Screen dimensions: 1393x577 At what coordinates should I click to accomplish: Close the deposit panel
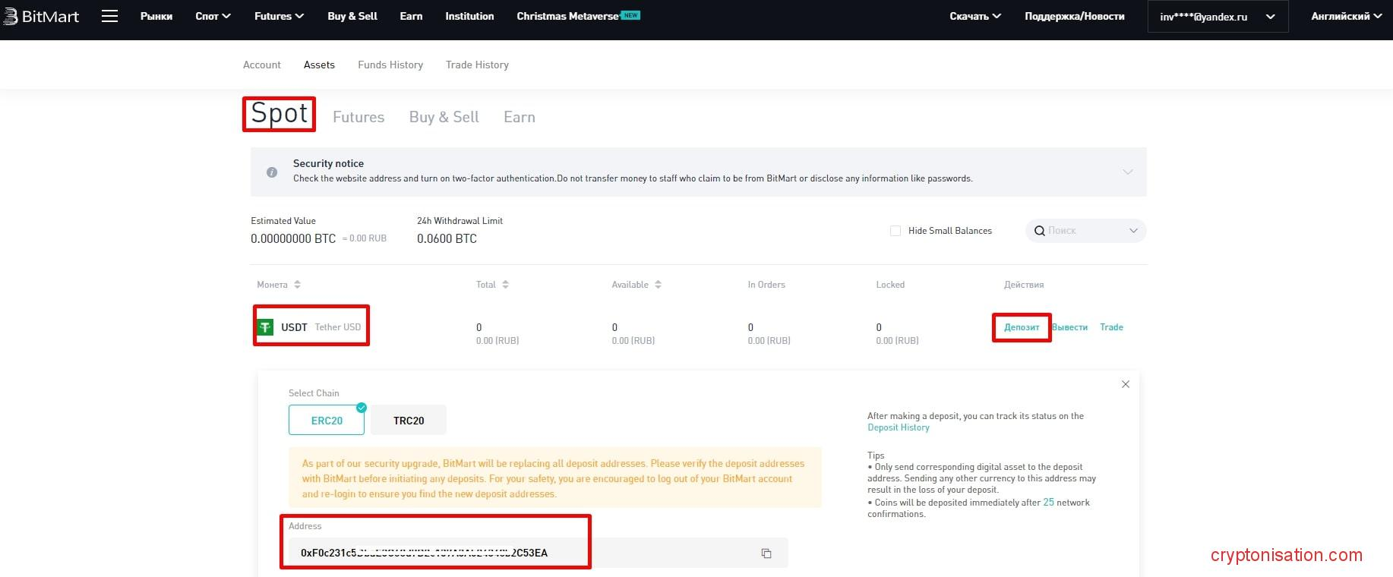(1125, 384)
